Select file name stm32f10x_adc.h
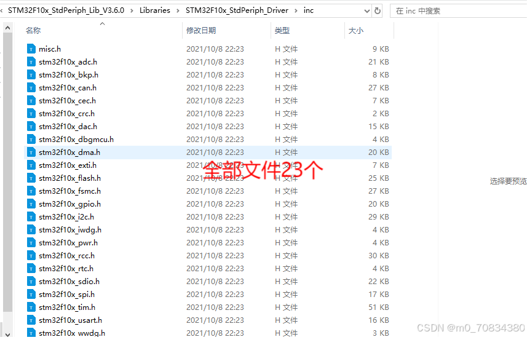This screenshot has height=337, width=527. [x=68, y=62]
